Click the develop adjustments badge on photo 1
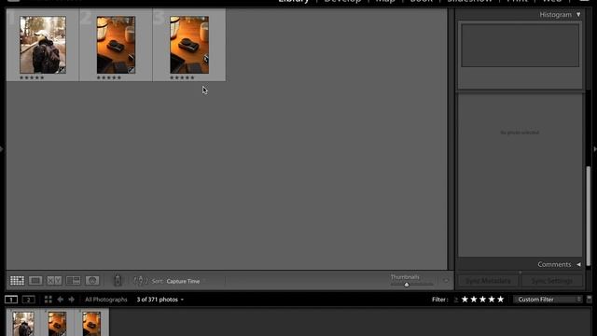Screen dimensions: 597x336 [62, 70]
